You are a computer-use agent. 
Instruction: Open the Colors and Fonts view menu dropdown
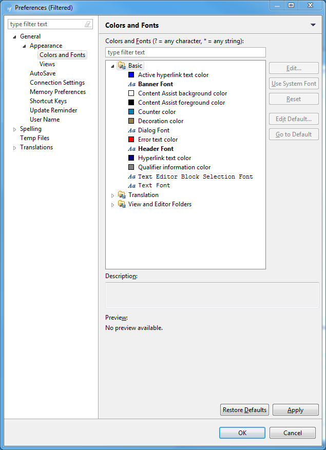tap(313, 25)
